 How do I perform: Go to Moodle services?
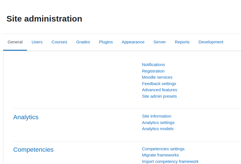pyautogui.click(x=157, y=77)
